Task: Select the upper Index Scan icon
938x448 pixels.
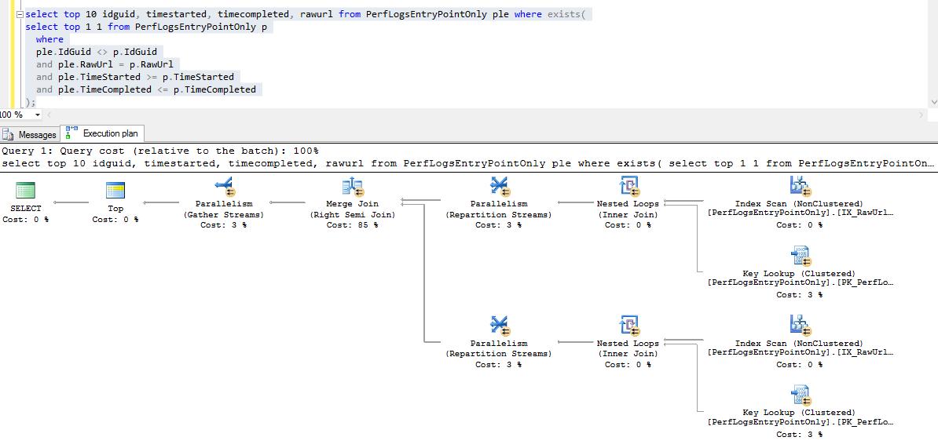Action: coord(799,186)
